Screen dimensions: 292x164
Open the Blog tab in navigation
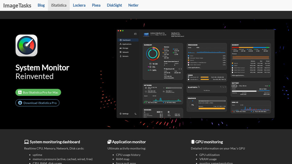pos(41,5)
